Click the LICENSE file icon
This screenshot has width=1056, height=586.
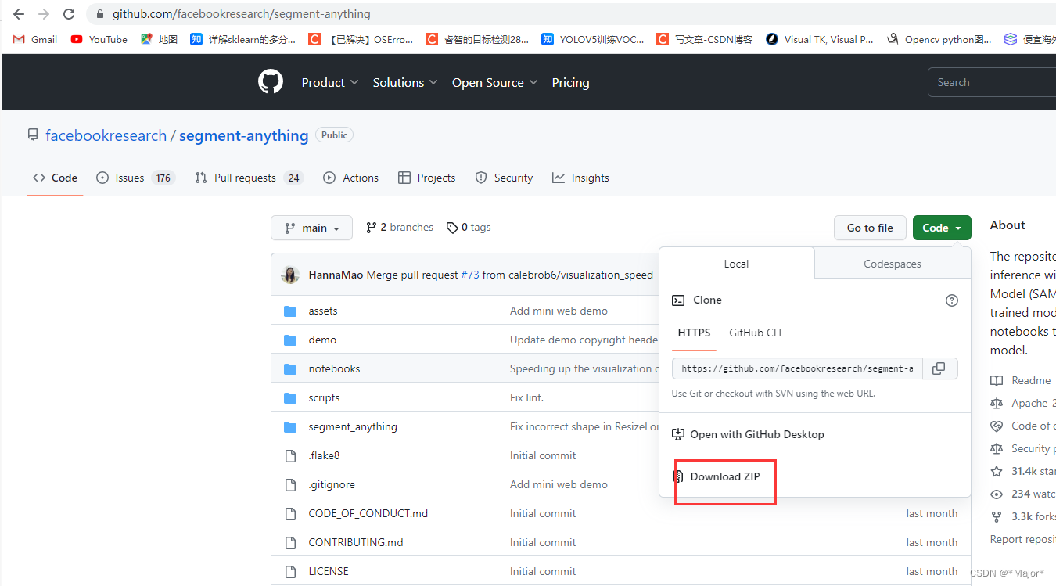point(290,572)
